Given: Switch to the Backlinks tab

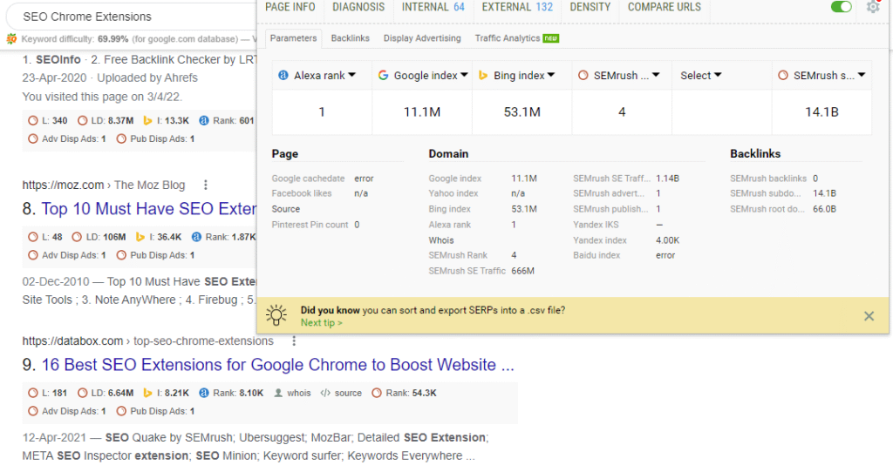Looking at the screenshot, I should point(350,38).
